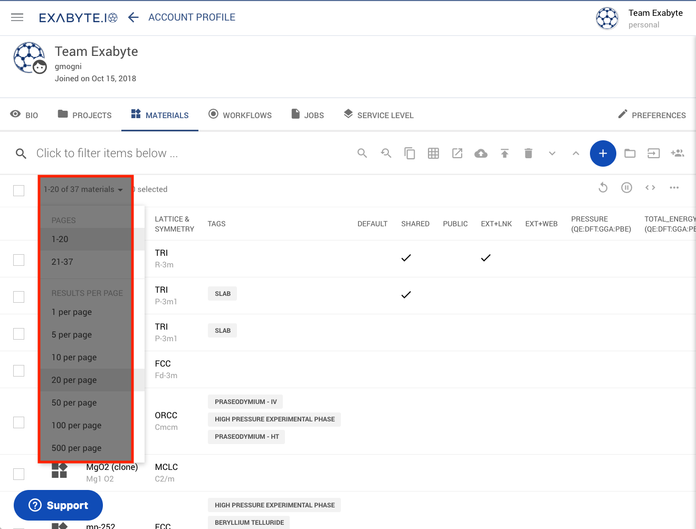This screenshot has height=529, width=696.
Task: Share materials via the add-people icon
Action: tap(678, 153)
